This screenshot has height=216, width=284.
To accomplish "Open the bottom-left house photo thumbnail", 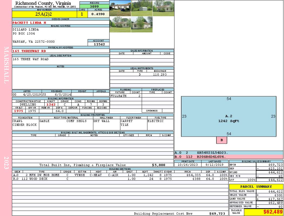I will tap(120, 24).
